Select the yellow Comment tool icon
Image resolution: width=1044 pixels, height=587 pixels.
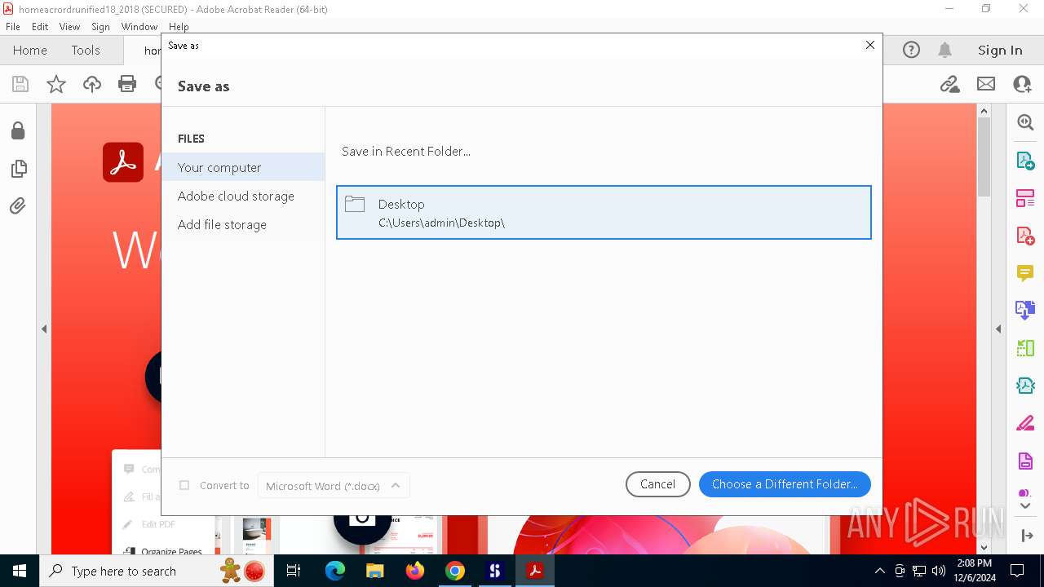1025,273
